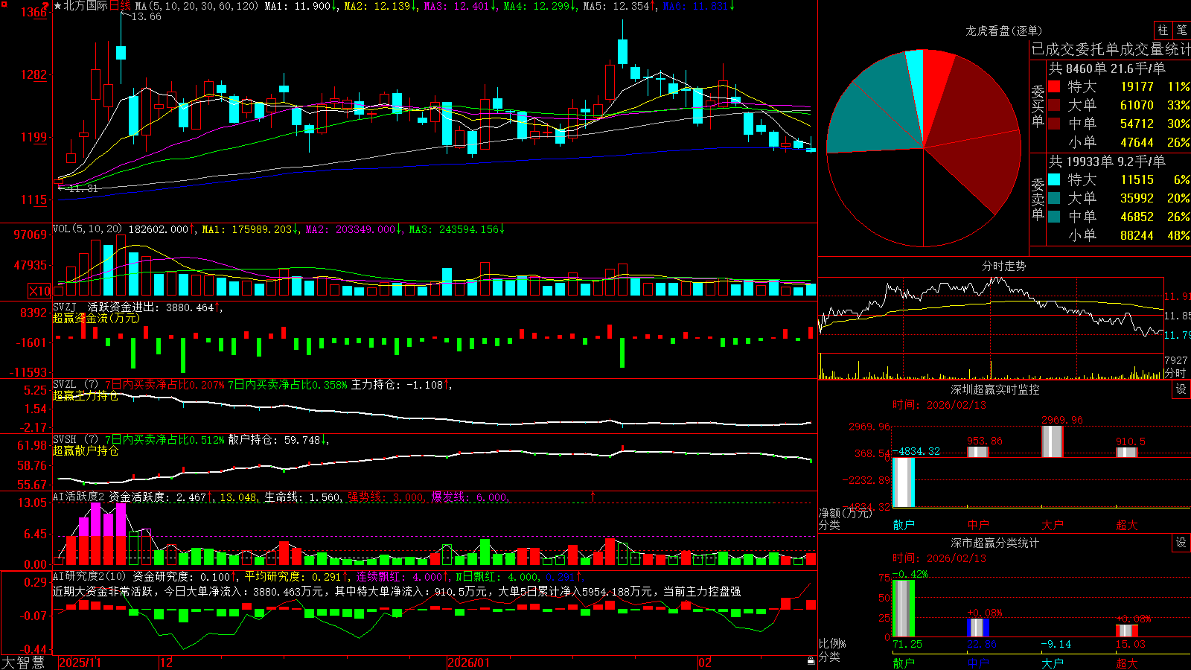Click the AI活跃度2 indicator name
This screenshot has height=670, width=1191.
79,497
